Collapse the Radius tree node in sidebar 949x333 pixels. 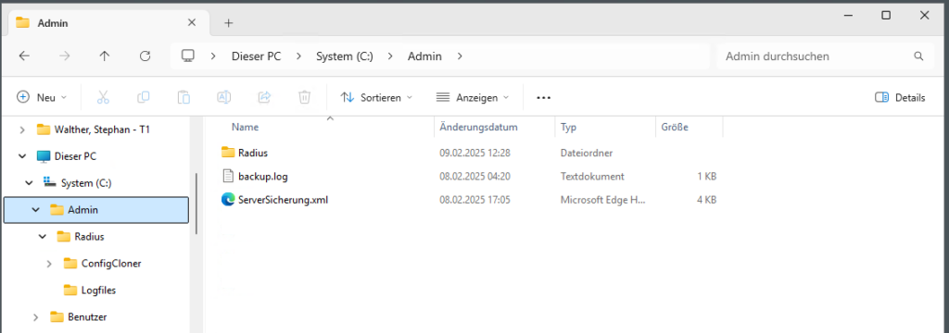43,236
